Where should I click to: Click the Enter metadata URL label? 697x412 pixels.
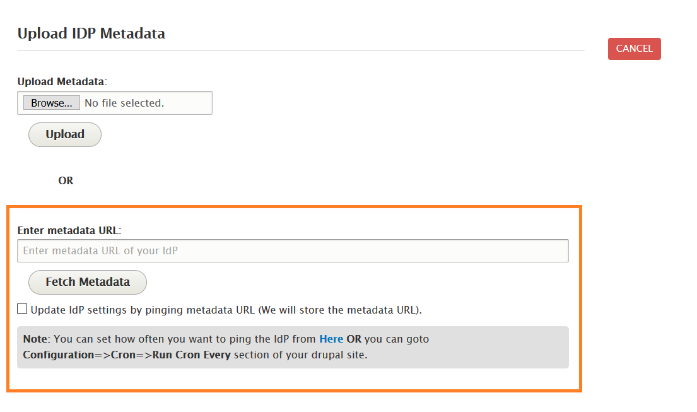pyautogui.click(x=69, y=230)
